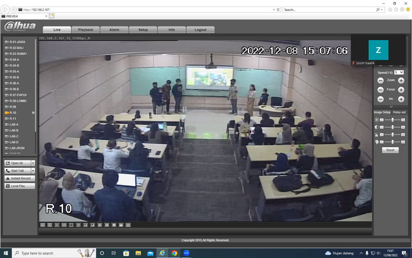Click the Start Talk button

(18, 170)
